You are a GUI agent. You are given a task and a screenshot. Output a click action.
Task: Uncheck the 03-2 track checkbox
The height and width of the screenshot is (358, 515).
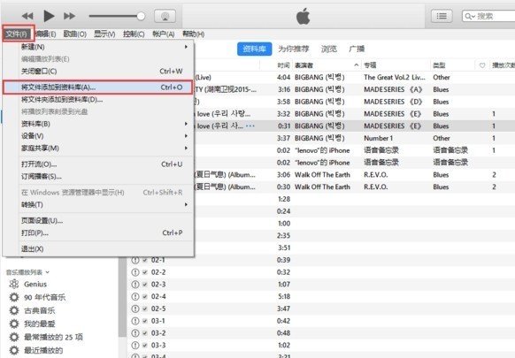click(x=145, y=333)
